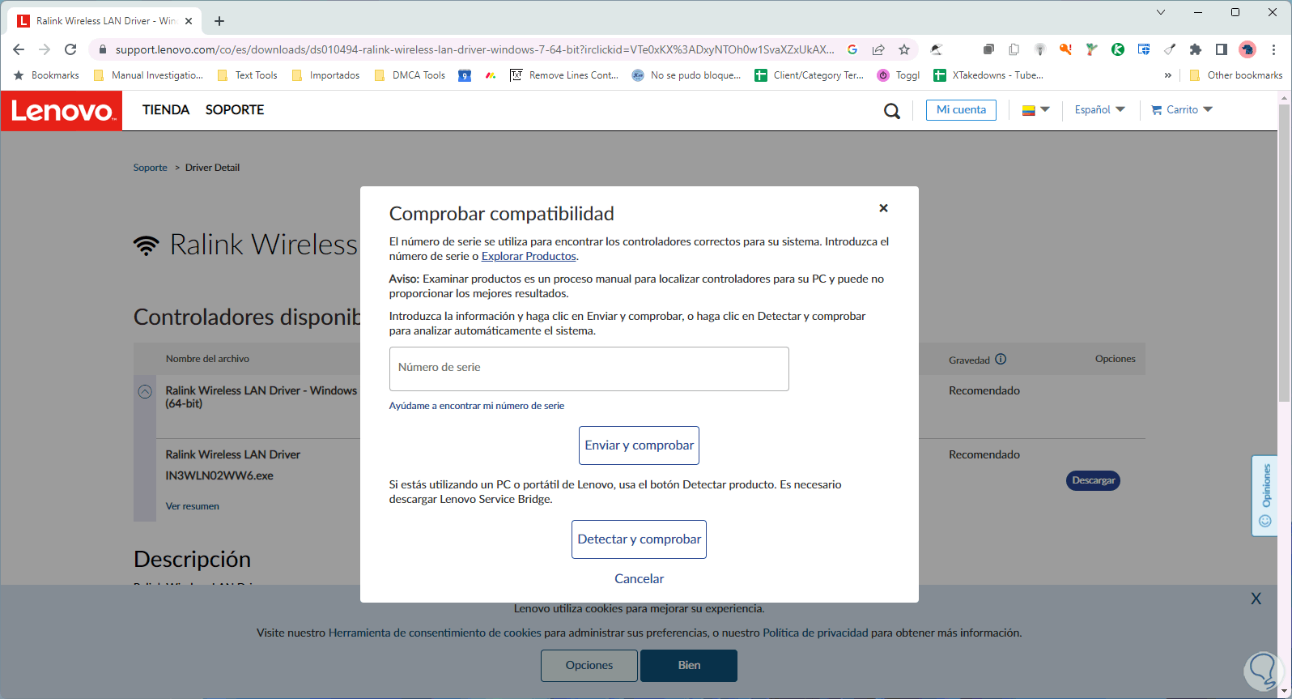Image resolution: width=1292 pixels, height=699 pixels.
Task: Collapse the Ralink Wireless LAN Driver row
Action: tap(145, 391)
